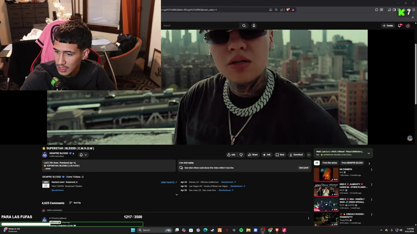Open the KRIS R ALMIGHTY HADES 66 thumbnail

[326, 190]
